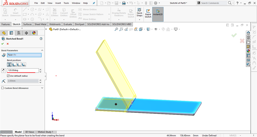
Task: Toggle the Instant2D button
Action: (x=158, y=14)
